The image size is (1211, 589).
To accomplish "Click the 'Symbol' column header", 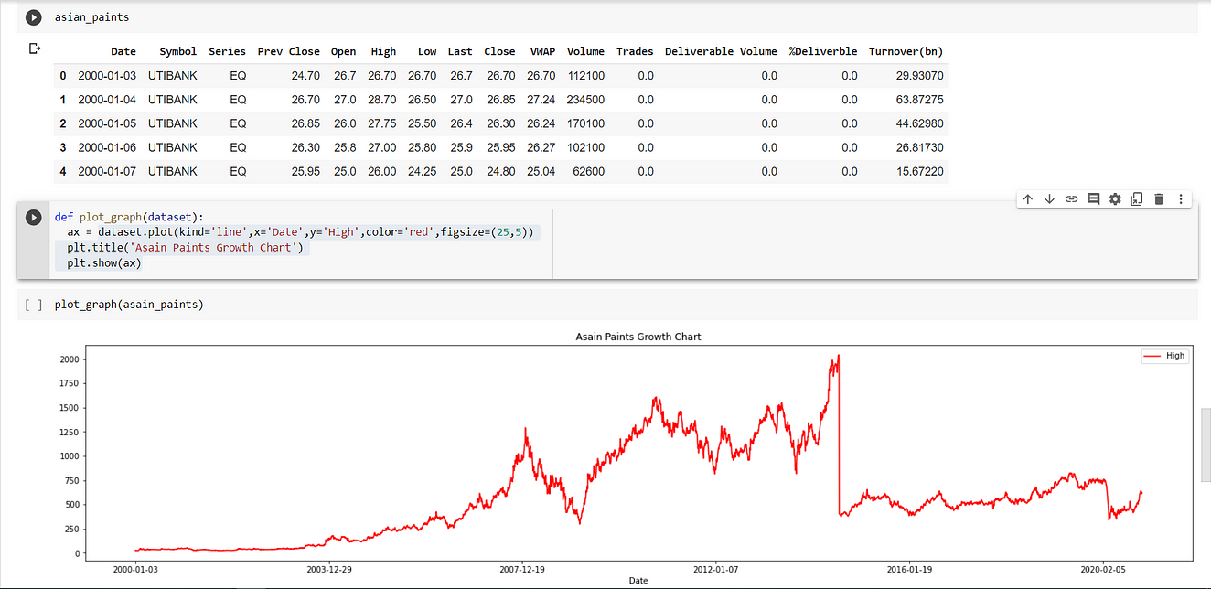I will point(177,52).
